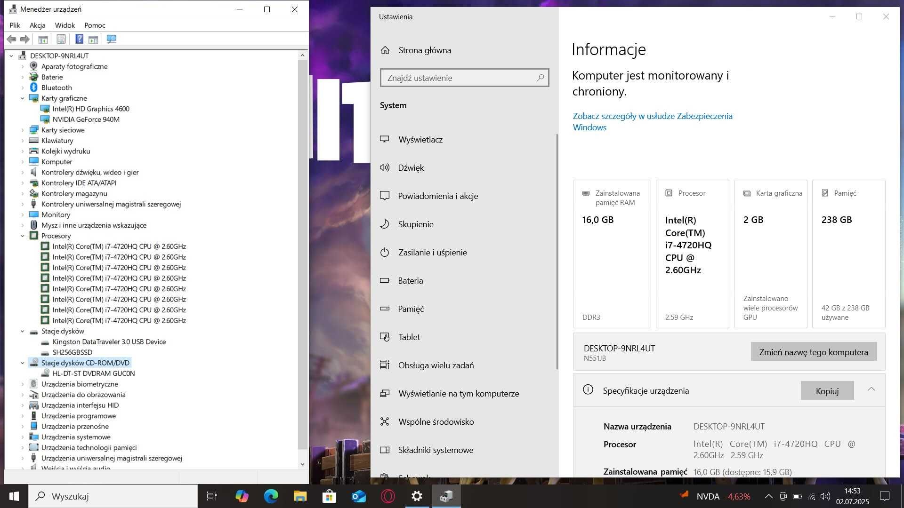Collapse the DESKTOP-9NRL4UT root node
The width and height of the screenshot is (904, 508).
11,56
